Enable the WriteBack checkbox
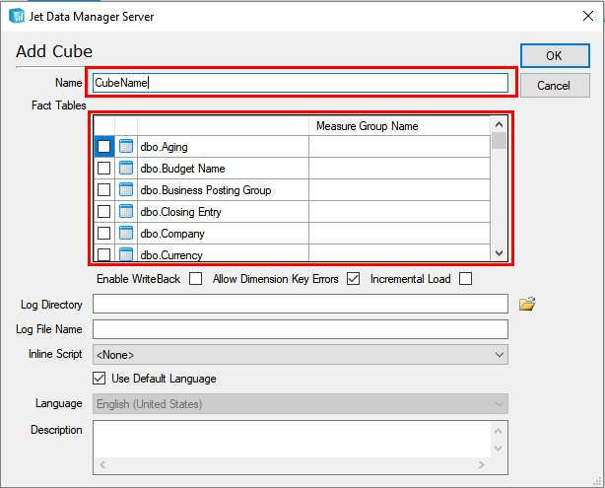 [196, 278]
